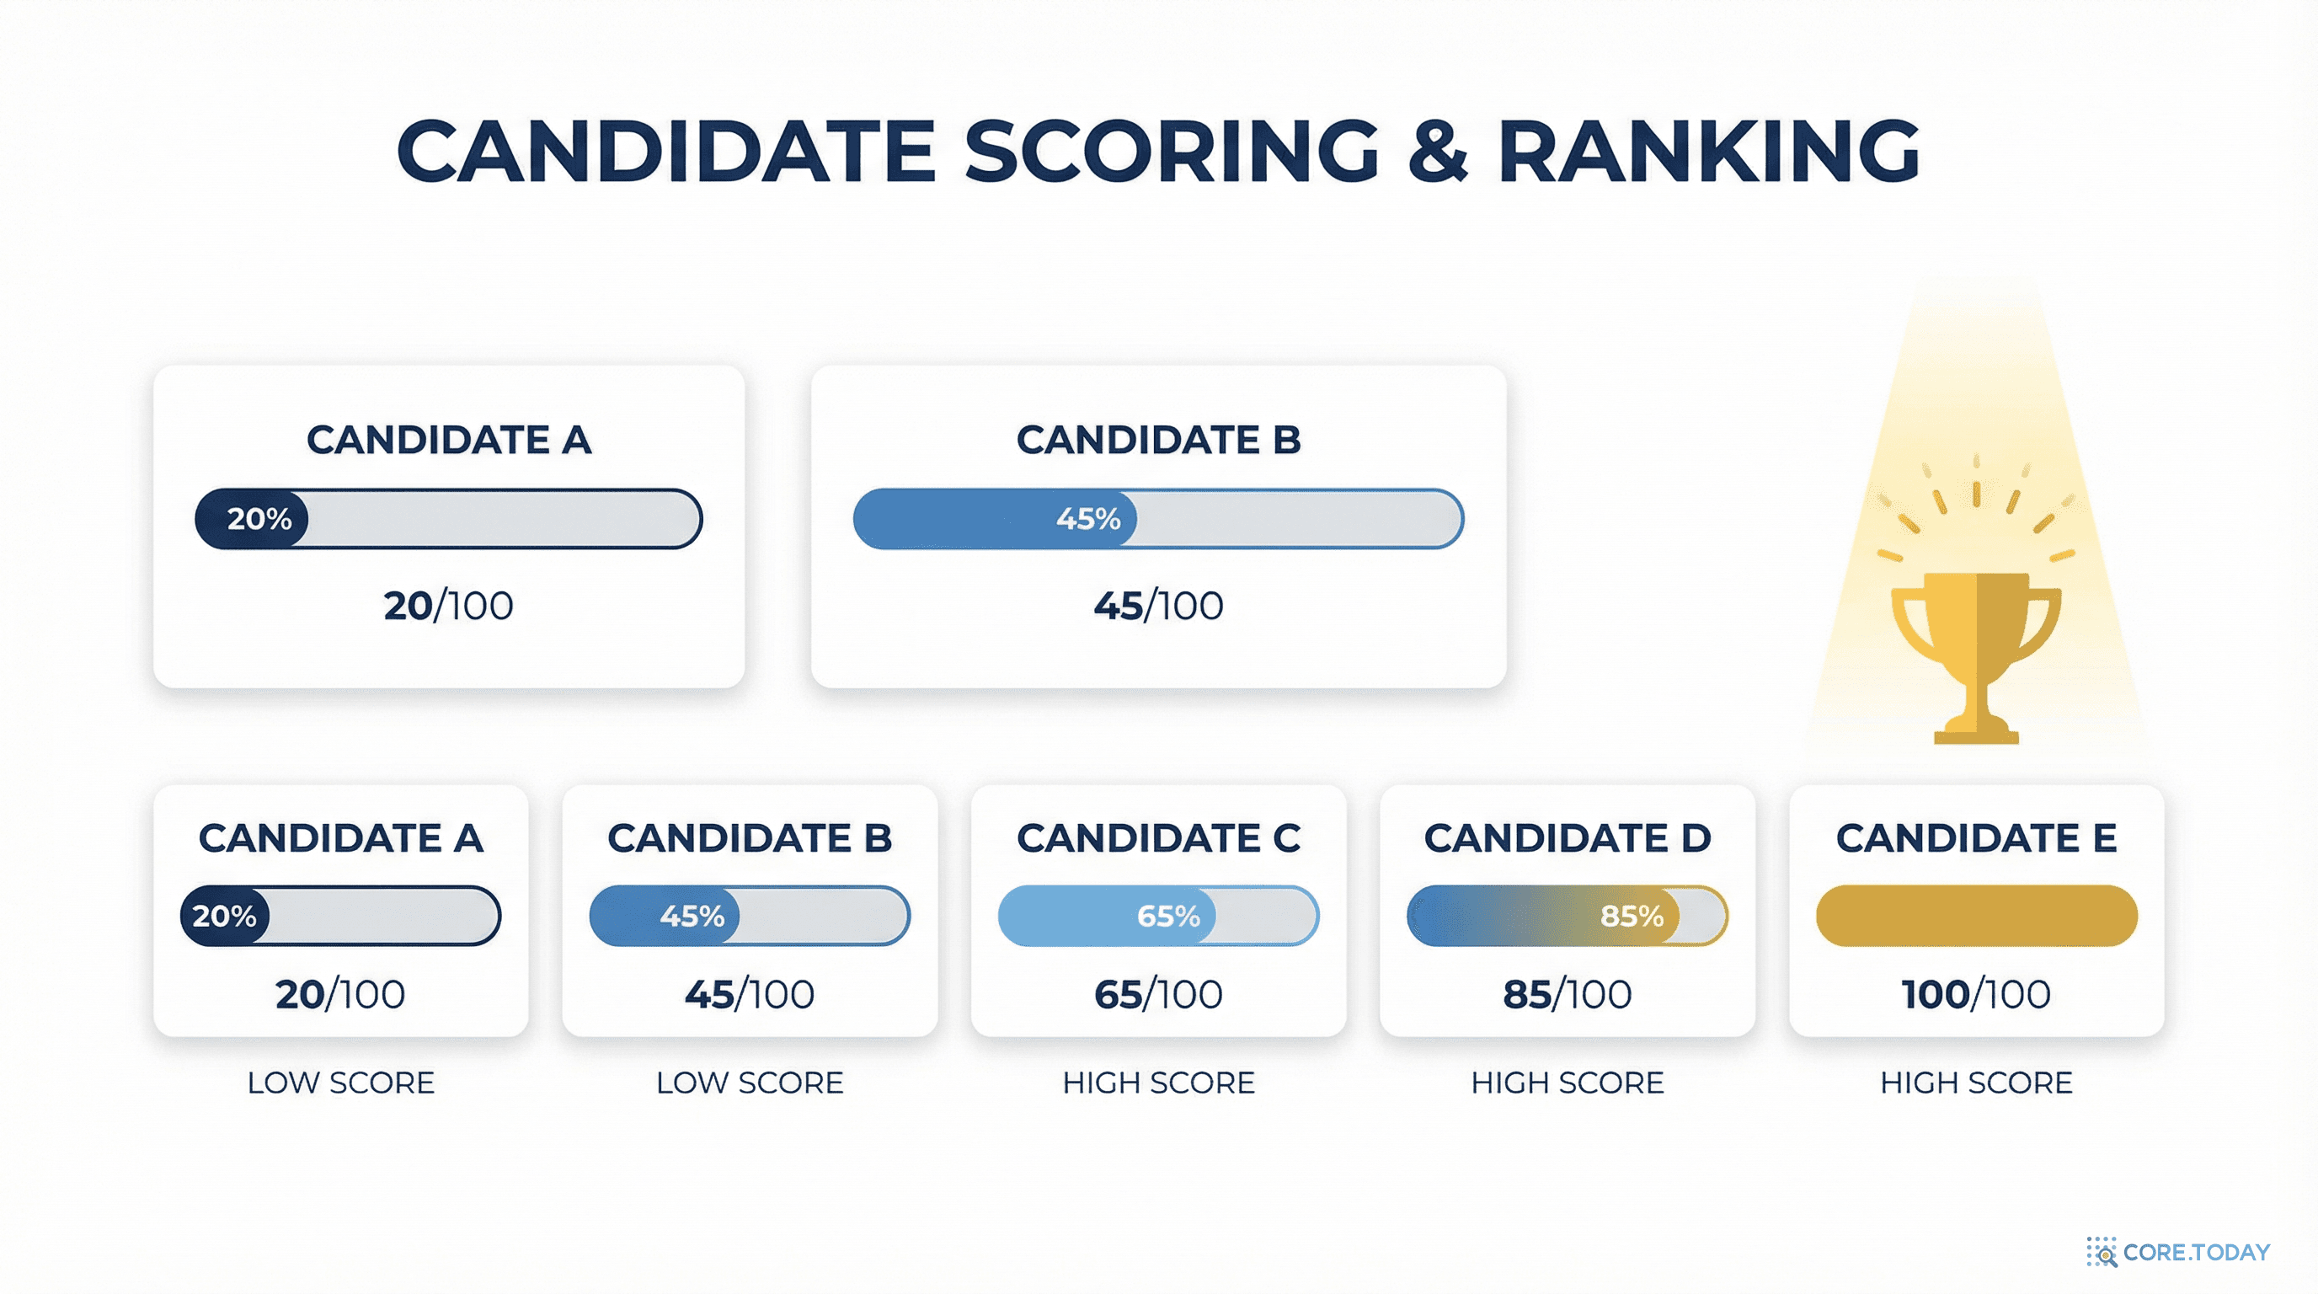
Task: Click the 45% bar in the larger Candidate B card
Action: point(1158,518)
